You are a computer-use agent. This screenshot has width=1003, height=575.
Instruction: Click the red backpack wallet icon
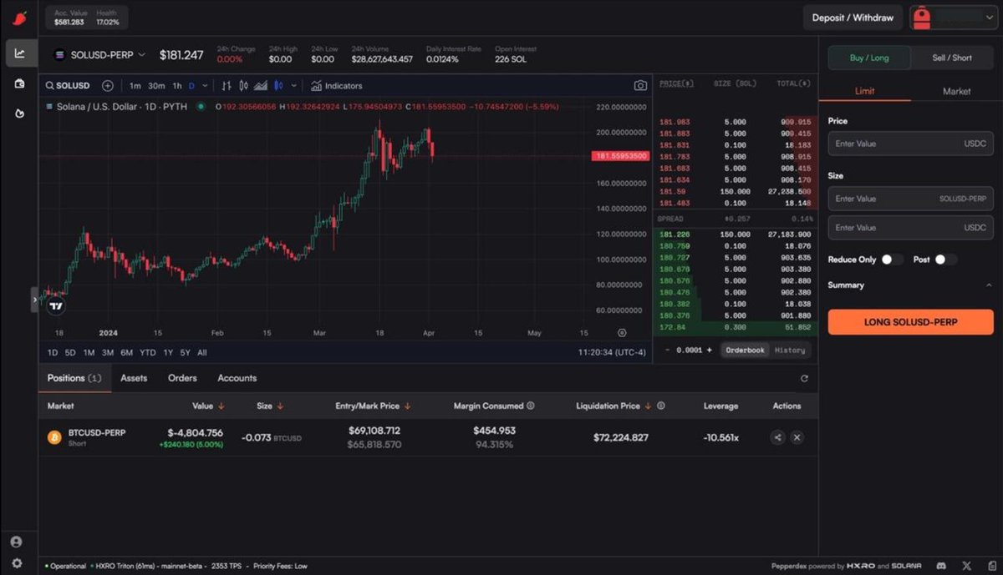(x=921, y=18)
